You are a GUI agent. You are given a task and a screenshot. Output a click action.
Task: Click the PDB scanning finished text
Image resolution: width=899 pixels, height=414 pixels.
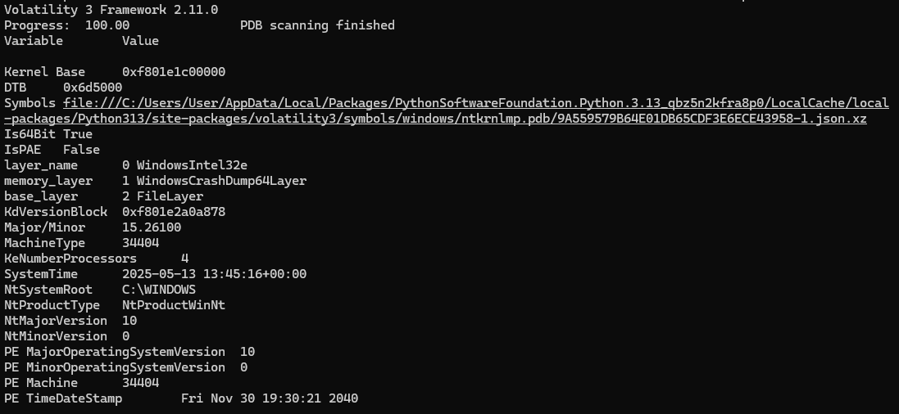click(x=317, y=25)
